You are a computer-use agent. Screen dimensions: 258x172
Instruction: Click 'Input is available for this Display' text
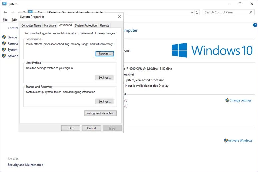tap(146, 86)
